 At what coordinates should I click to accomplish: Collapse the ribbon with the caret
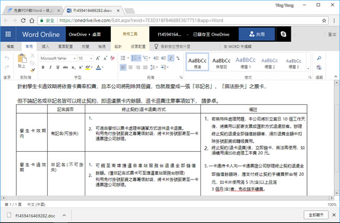pyautogui.click(x=336, y=76)
